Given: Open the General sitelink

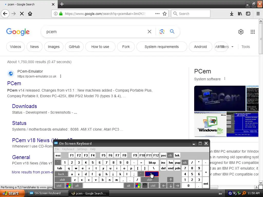Looking at the screenshot, I should point(21,157).
